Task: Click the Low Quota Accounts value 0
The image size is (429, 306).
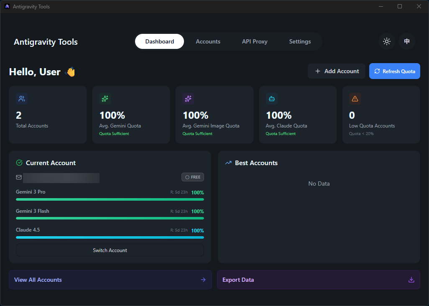Action: (352, 115)
